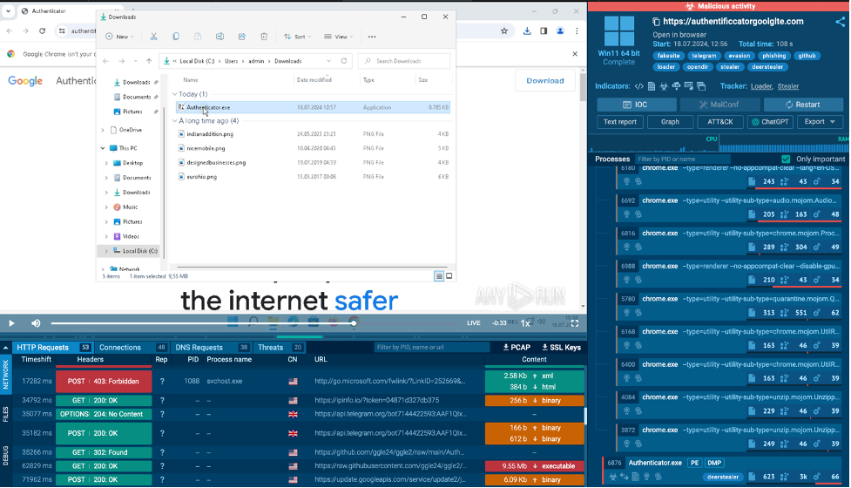
Task: Download the PCAP file
Action: pyautogui.click(x=517, y=348)
